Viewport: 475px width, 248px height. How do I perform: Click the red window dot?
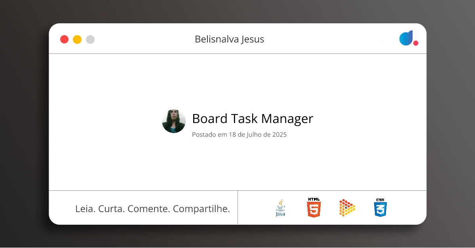(64, 39)
